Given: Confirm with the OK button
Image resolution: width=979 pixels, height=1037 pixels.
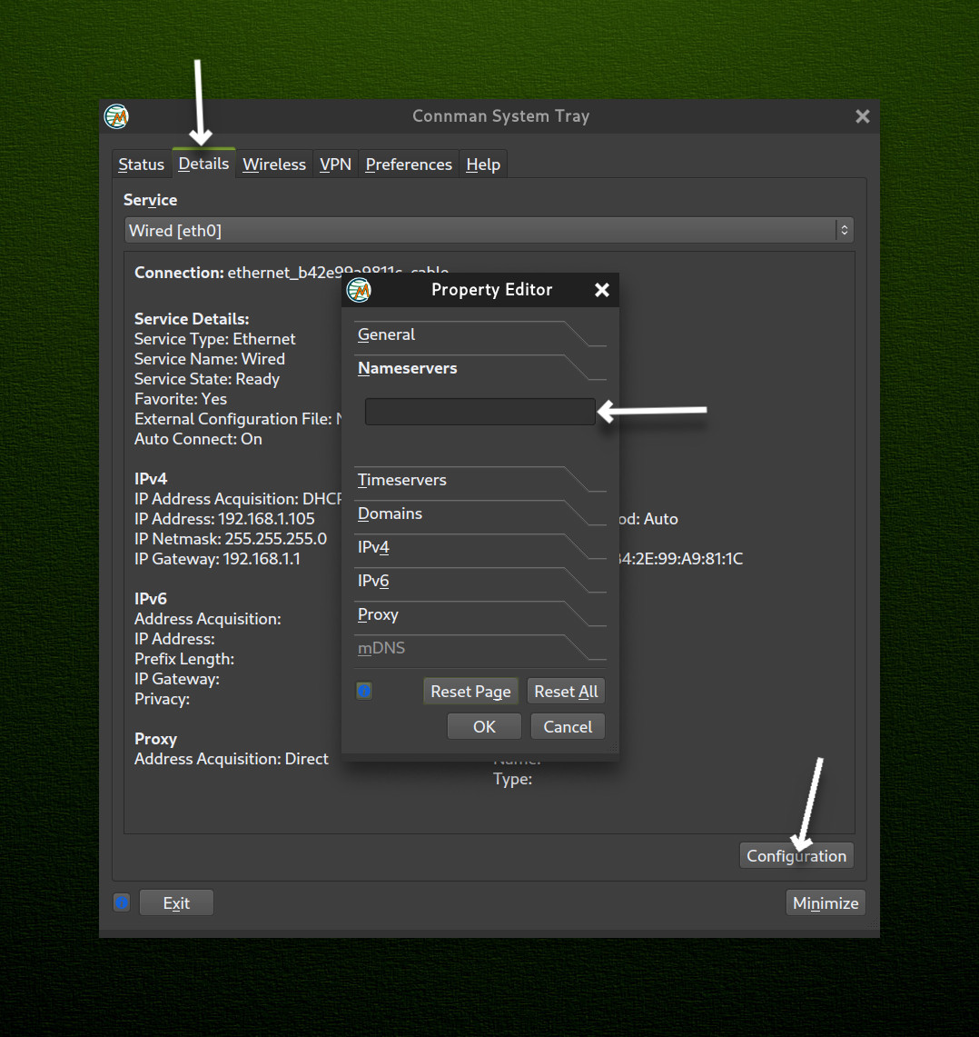Looking at the screenshot, I should pos(484,726).
